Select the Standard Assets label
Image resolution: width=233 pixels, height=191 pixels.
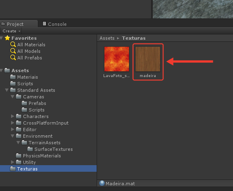click(36, 90)
